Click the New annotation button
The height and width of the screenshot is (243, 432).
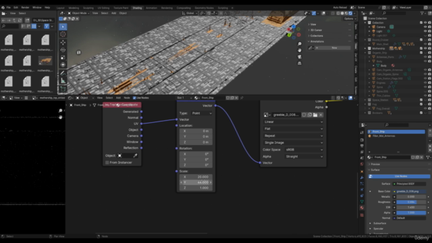click(x=334, y=48)
